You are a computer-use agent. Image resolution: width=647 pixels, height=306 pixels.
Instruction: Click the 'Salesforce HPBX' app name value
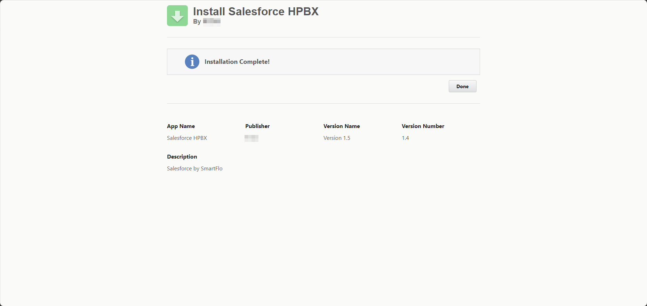point(187,138)
